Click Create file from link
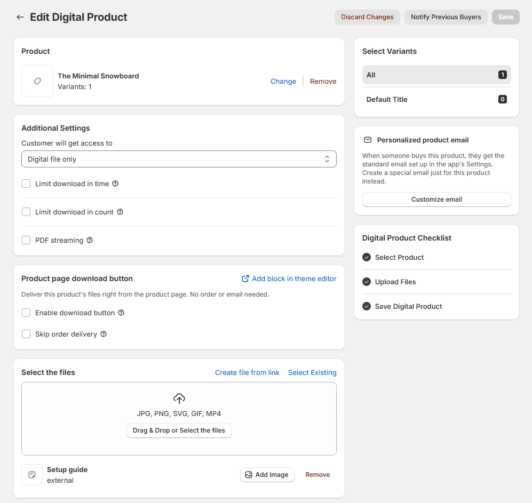This screenshot has height=503, width=532. (247, 372)
